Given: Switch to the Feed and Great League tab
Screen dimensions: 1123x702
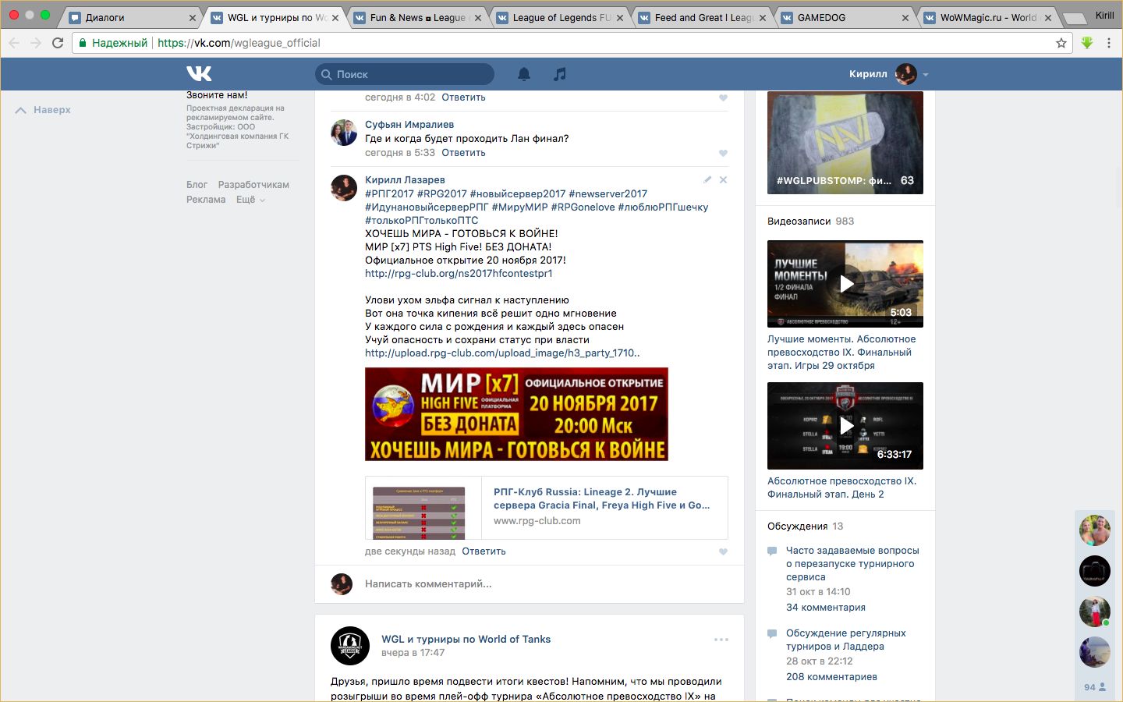Looking at the screenshot, I should (x=703, y=17).
